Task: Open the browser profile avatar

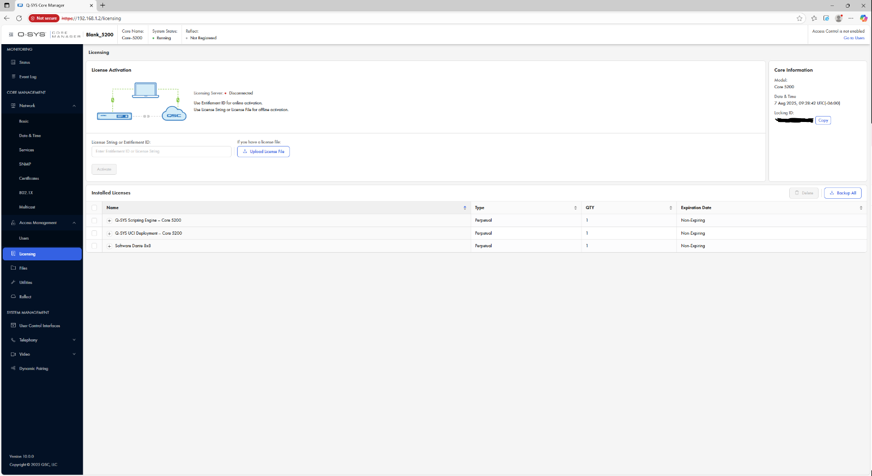Action: (839, 18)
